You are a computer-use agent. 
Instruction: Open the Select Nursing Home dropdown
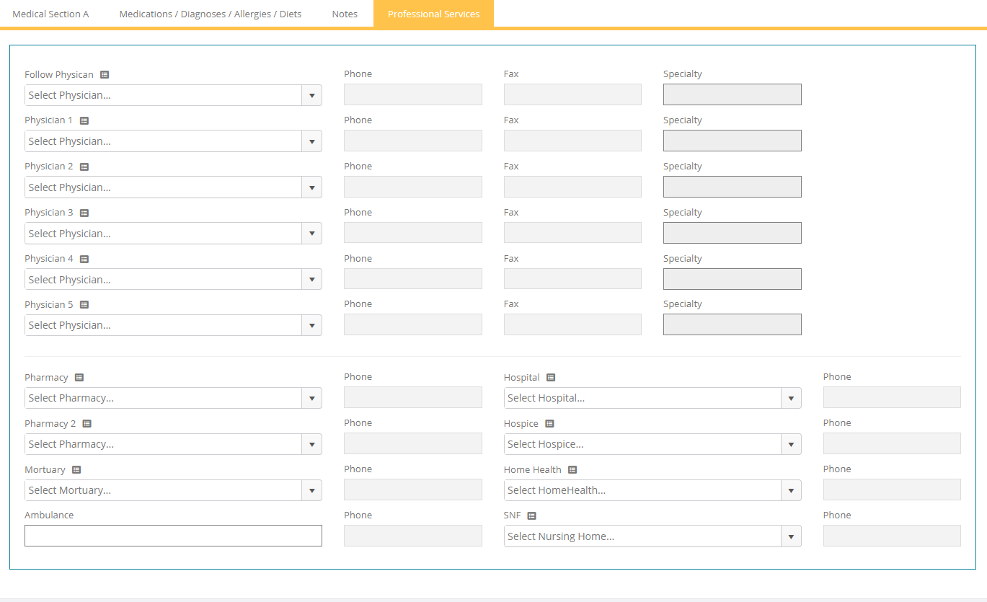click(x=791, y=537)
